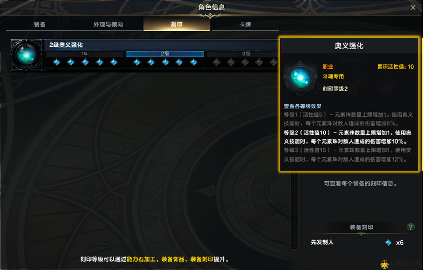Click the 装备饰品 highlighted text

[x=173, y=259]
